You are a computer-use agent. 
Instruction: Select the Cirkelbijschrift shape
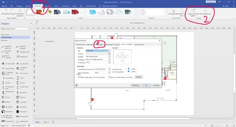[23, 52]
